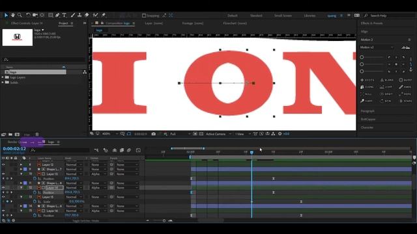Select the Zoom magnifier tool
The width and height of the screenshot is (417, 234).
(x=20, y=15)
